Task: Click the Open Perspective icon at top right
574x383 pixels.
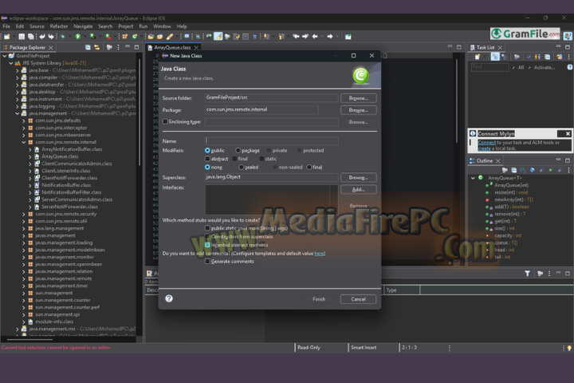Action: tap(568, 36)
